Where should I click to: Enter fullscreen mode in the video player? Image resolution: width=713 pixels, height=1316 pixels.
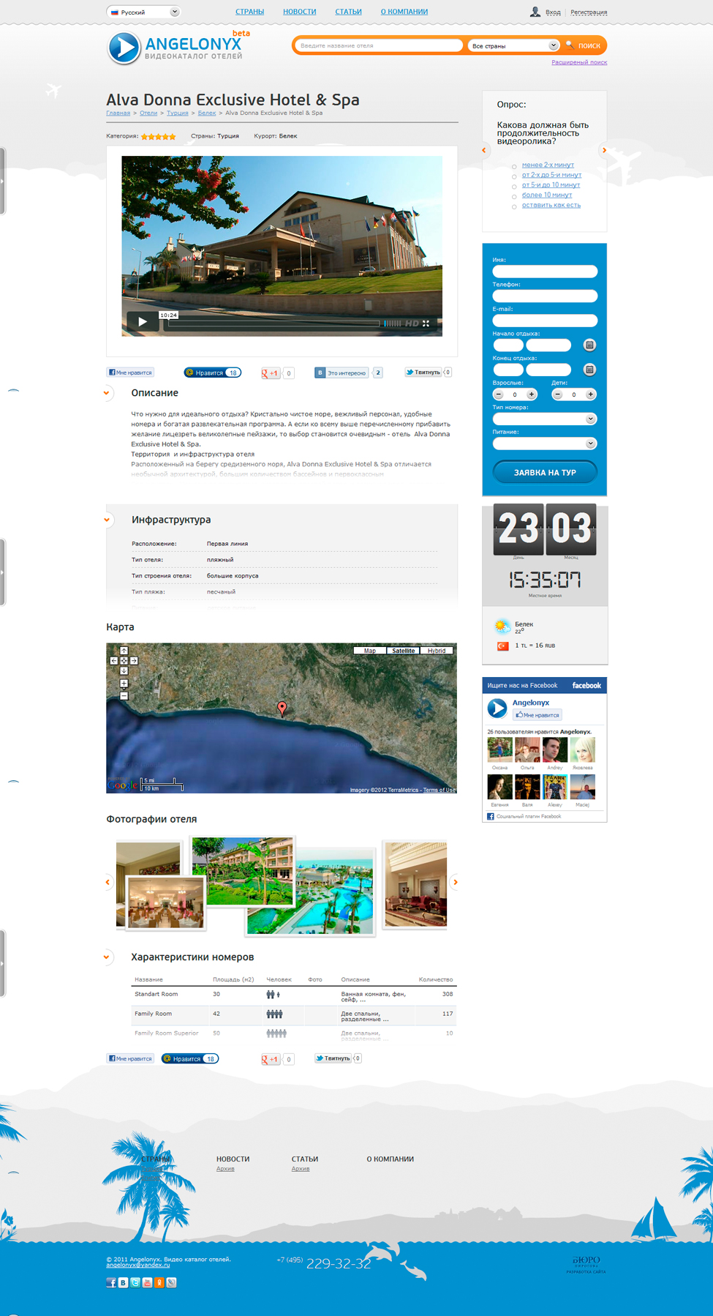(x=426, y=323)
